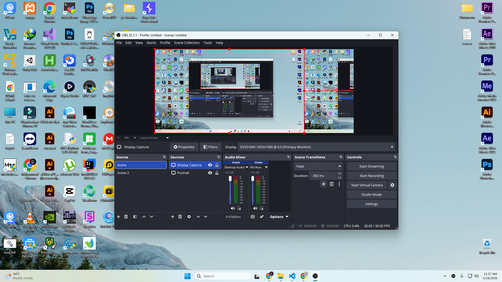Remove selected source using trash icon
Viewport: 502px width, 282px height.
pos(180,217)
